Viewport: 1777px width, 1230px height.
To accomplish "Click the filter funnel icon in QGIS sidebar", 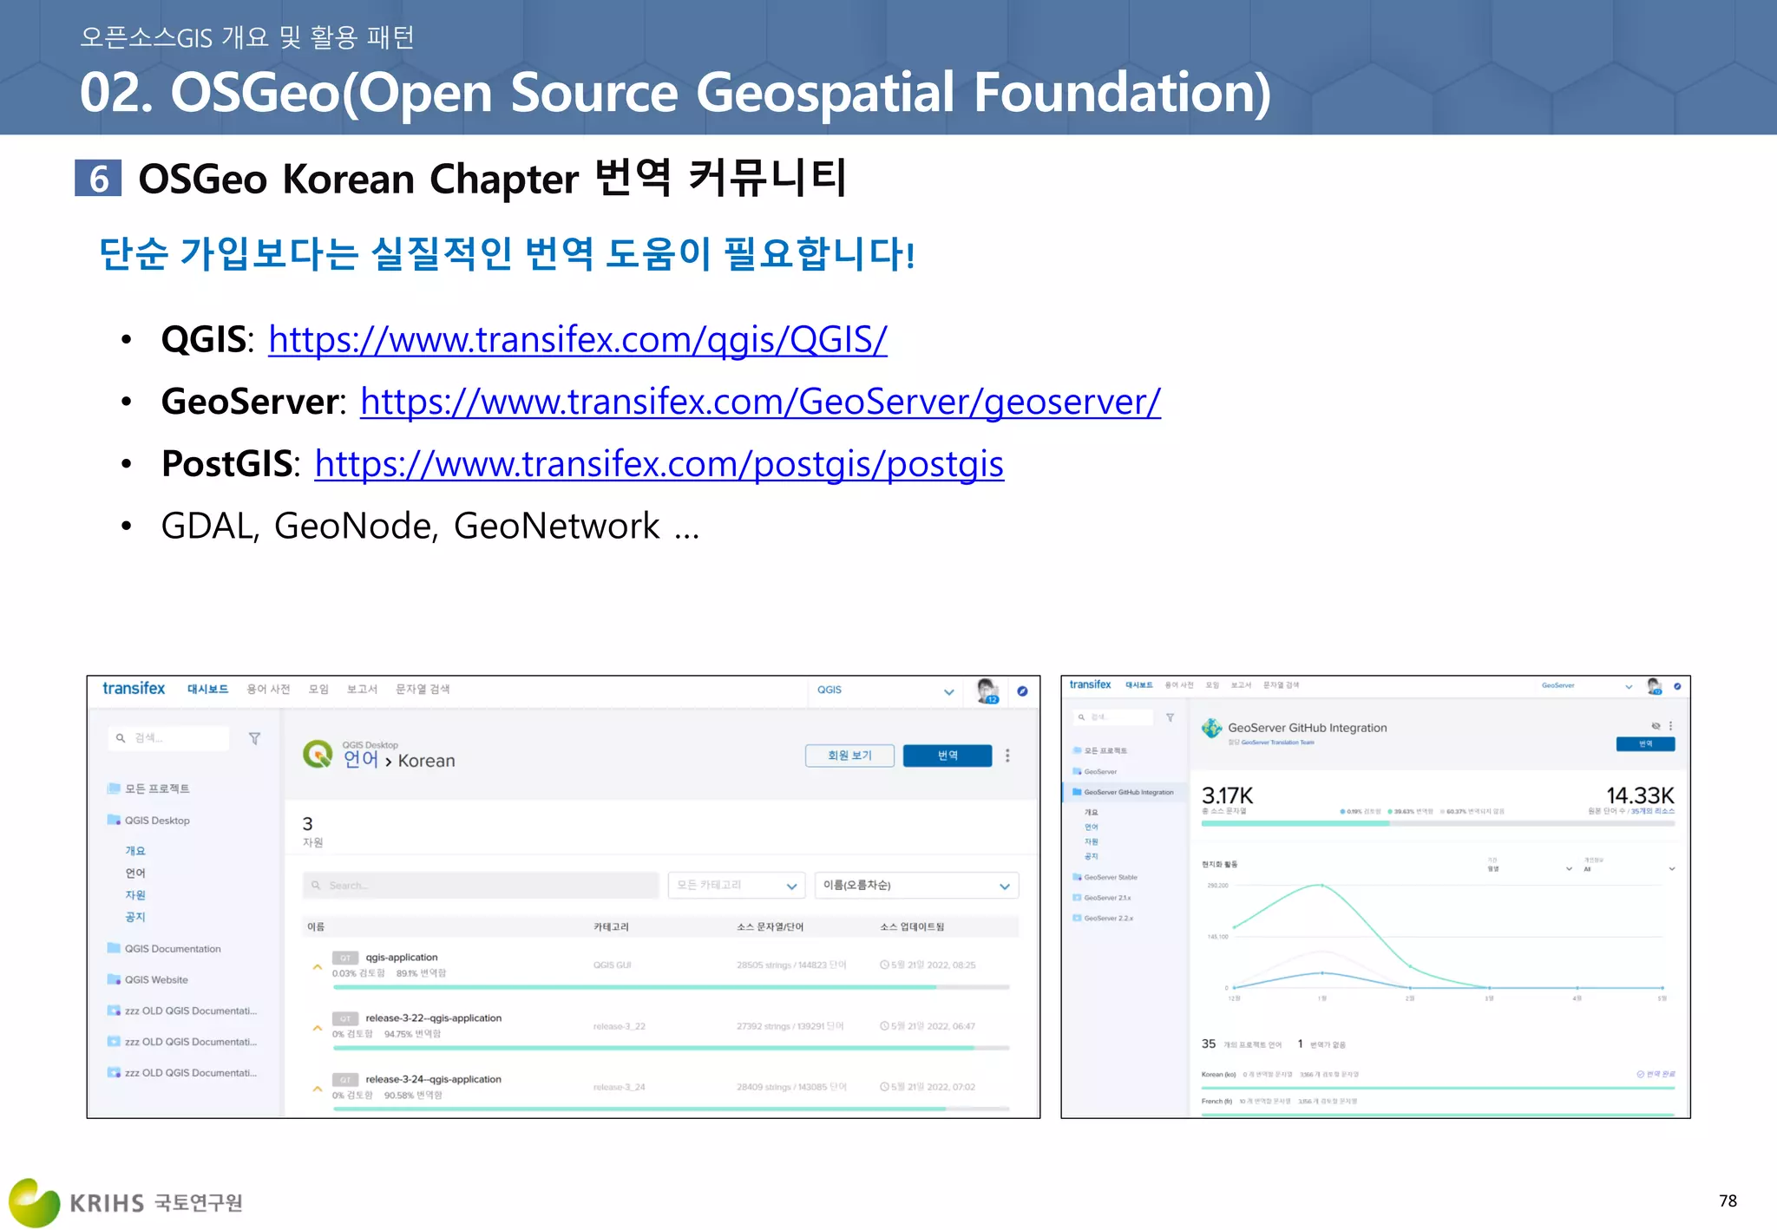I will [x=254, y=738].
